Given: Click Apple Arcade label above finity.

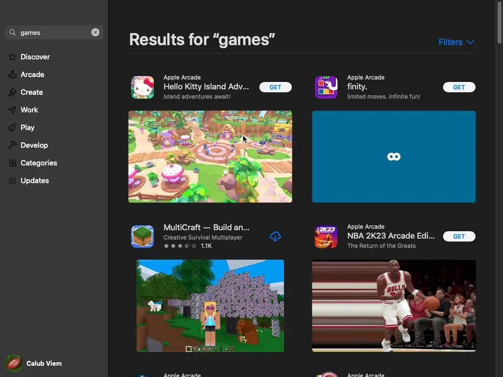Looking at the screenshot, I should (x=365, y=77).
